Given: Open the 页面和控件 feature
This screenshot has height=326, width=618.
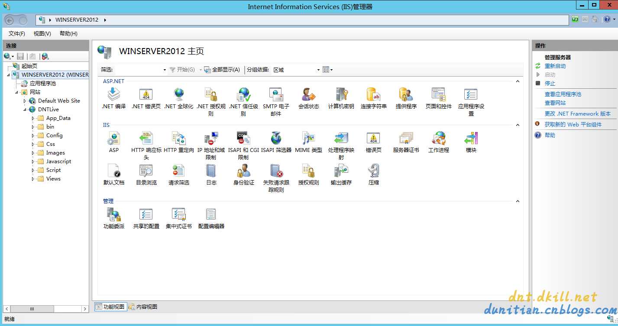Looking at the screenshot, I should [x=439, y=98].
